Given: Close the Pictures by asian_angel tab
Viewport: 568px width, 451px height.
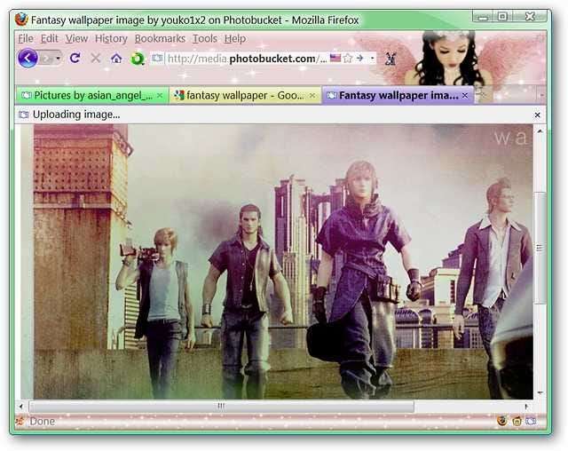Looking at the screenshot, I should [x=160, y=96].
